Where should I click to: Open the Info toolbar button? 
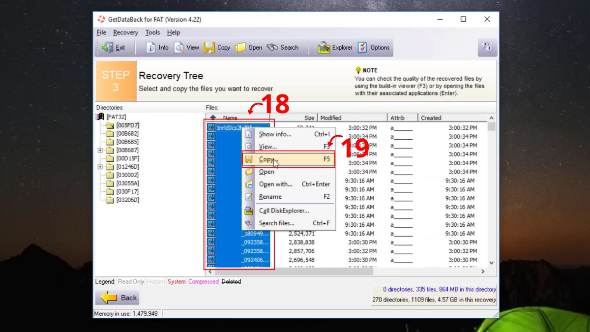coord(157,48)
